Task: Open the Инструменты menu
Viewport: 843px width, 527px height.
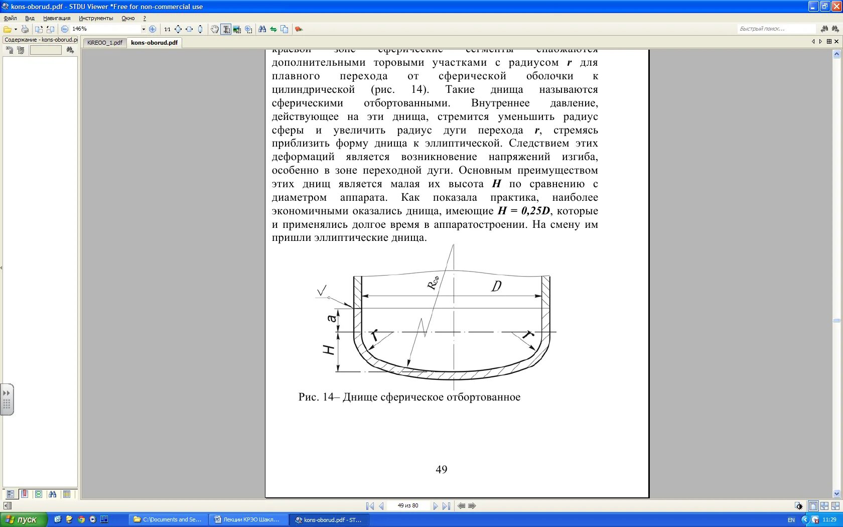Action: pyautogui.click(x=96, y=18)
